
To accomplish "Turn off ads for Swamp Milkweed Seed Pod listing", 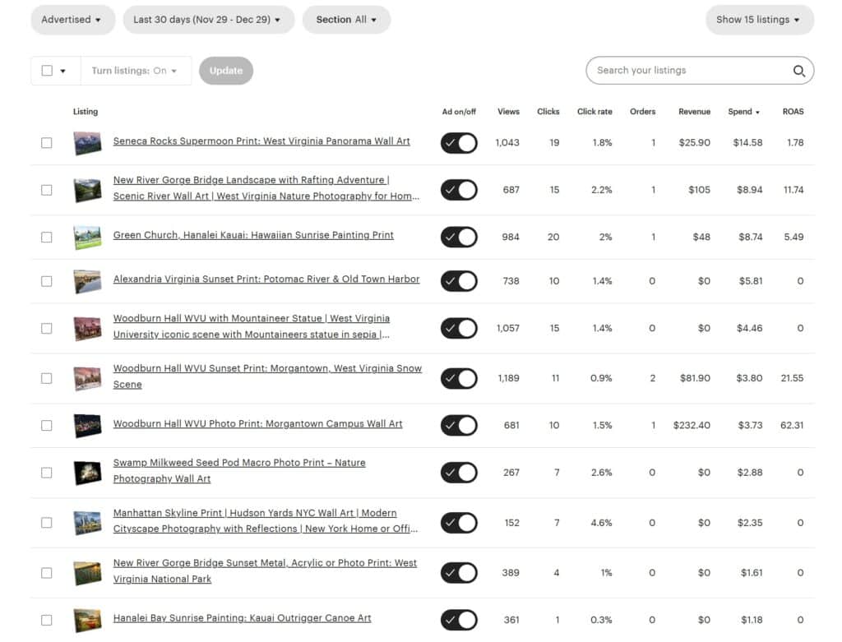I will 458,473.
